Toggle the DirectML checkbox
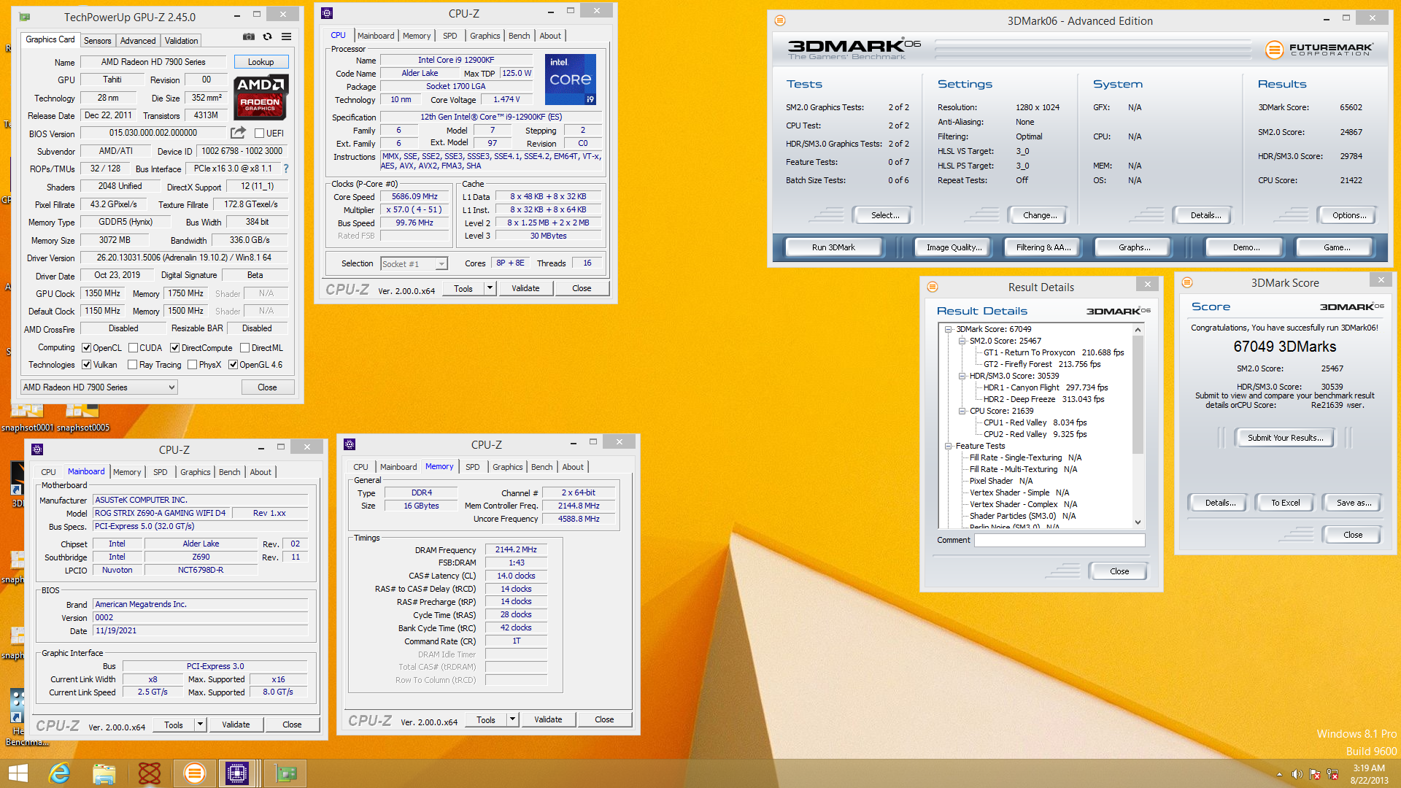 click(x=245, y=348)
